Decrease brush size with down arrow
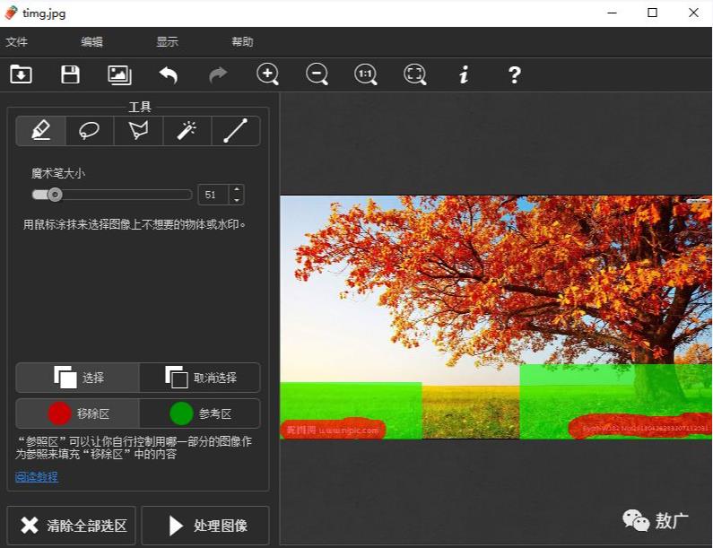 (237, 200)
